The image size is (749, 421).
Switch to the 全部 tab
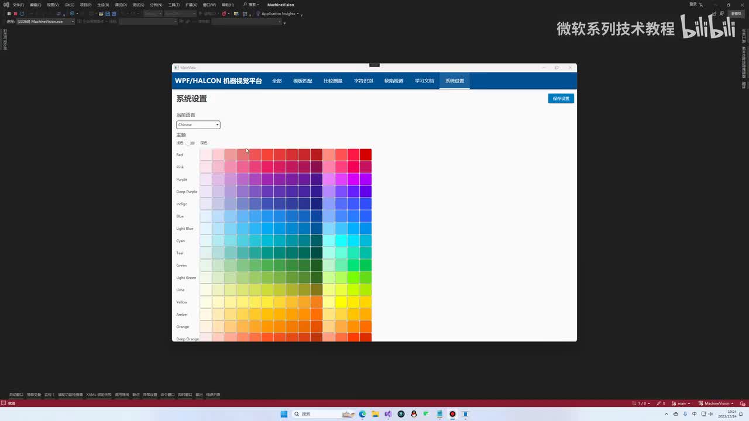click(x=277, y=81)
